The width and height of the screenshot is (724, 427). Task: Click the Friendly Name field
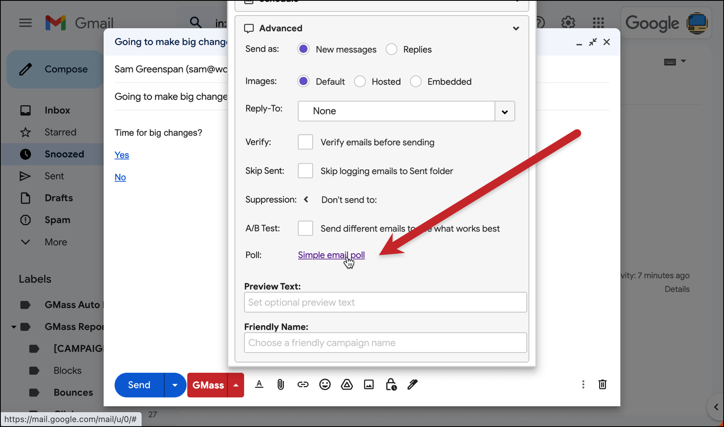click(x=385, y=343)
